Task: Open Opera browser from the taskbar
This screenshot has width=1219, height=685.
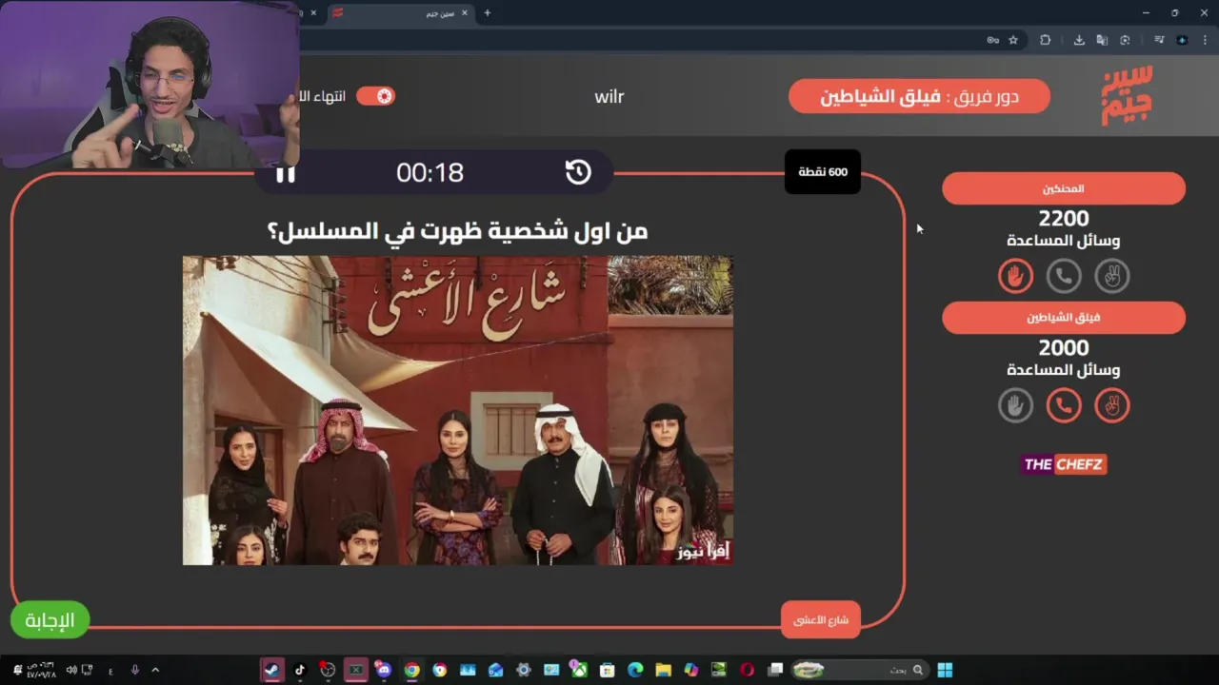Action: pyautogui.click(x=747, y=670)
